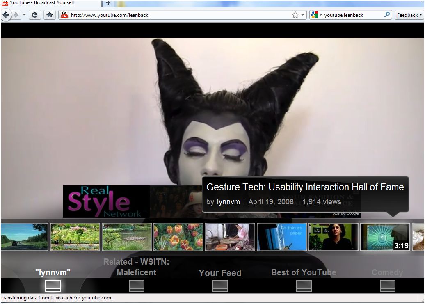Viewport: 425px width, 304px height.
Task: Switch to Related - WSITN: Maleficent category
Action: [136, 267]
